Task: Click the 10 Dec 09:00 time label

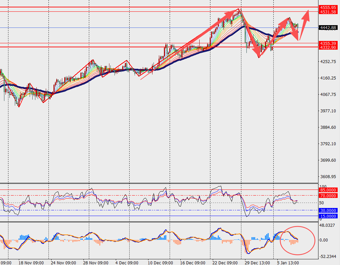Action: pos(160,263)
